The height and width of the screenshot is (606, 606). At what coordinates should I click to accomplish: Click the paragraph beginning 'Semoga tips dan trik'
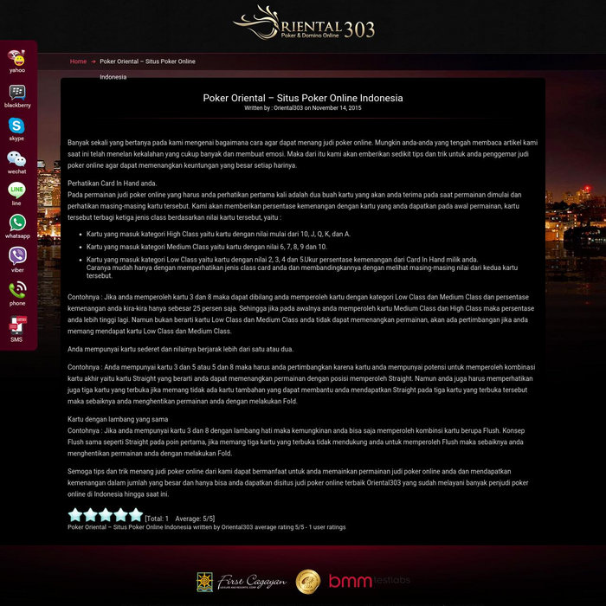[298, 483]
